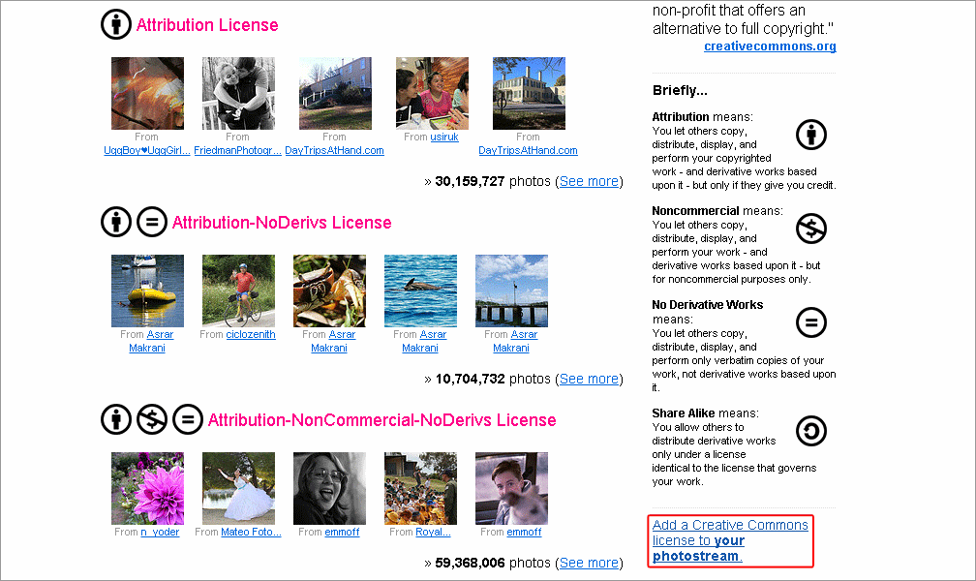Screen dimensions: 976x581
Task: Open the purple dahlia flower photo thumbnail
Action: (147, 488)
